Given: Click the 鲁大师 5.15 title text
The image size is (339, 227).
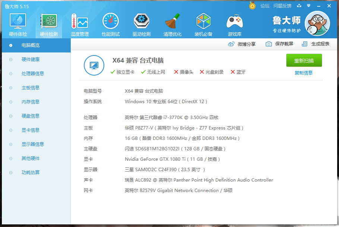Looking at the screenshot, I should click(x=17, y=6).
